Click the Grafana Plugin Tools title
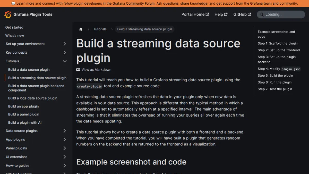 [x=33, y=14]
